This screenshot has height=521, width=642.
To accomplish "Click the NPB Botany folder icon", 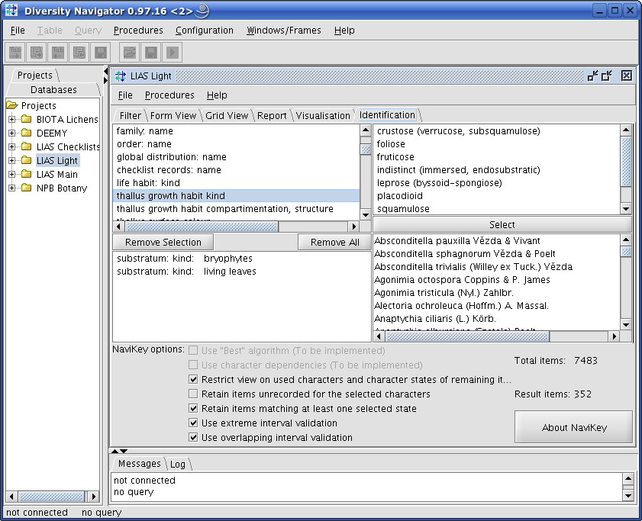I will 27,188.
